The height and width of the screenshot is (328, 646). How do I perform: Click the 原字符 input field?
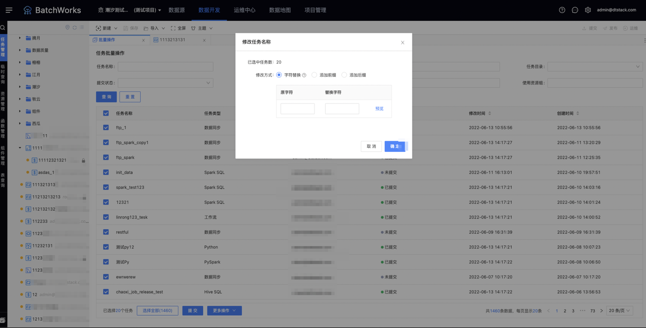(x=298, y=108)
